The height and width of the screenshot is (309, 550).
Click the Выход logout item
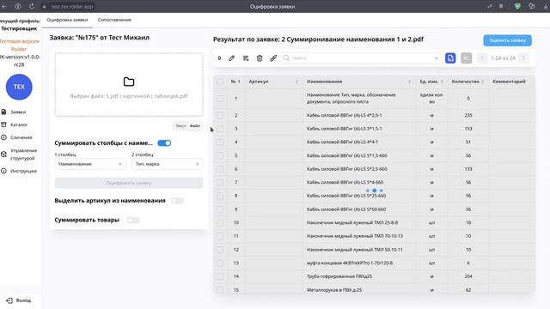tap(19, 300)
